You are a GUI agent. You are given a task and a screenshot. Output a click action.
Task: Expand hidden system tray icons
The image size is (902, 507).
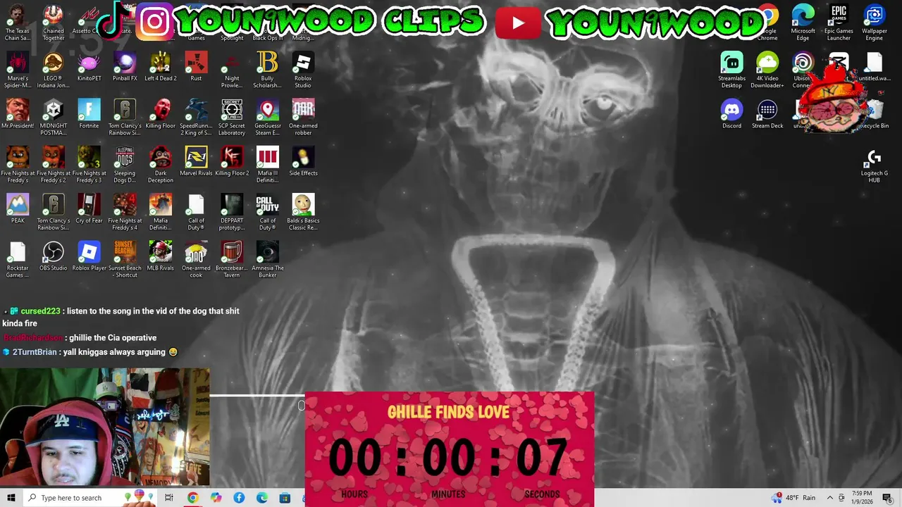(x=830, y=498)
